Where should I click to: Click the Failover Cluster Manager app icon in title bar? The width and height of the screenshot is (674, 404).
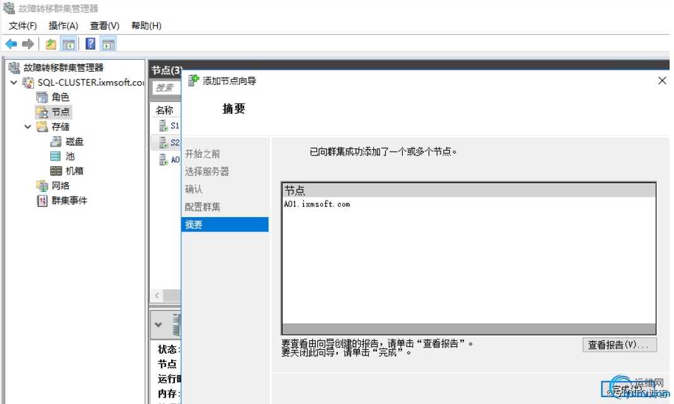(x=9, y=8)
